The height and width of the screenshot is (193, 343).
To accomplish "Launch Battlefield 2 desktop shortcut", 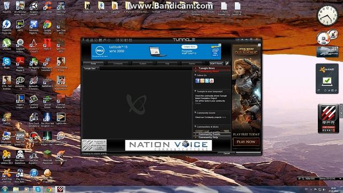I will [47, 81].
